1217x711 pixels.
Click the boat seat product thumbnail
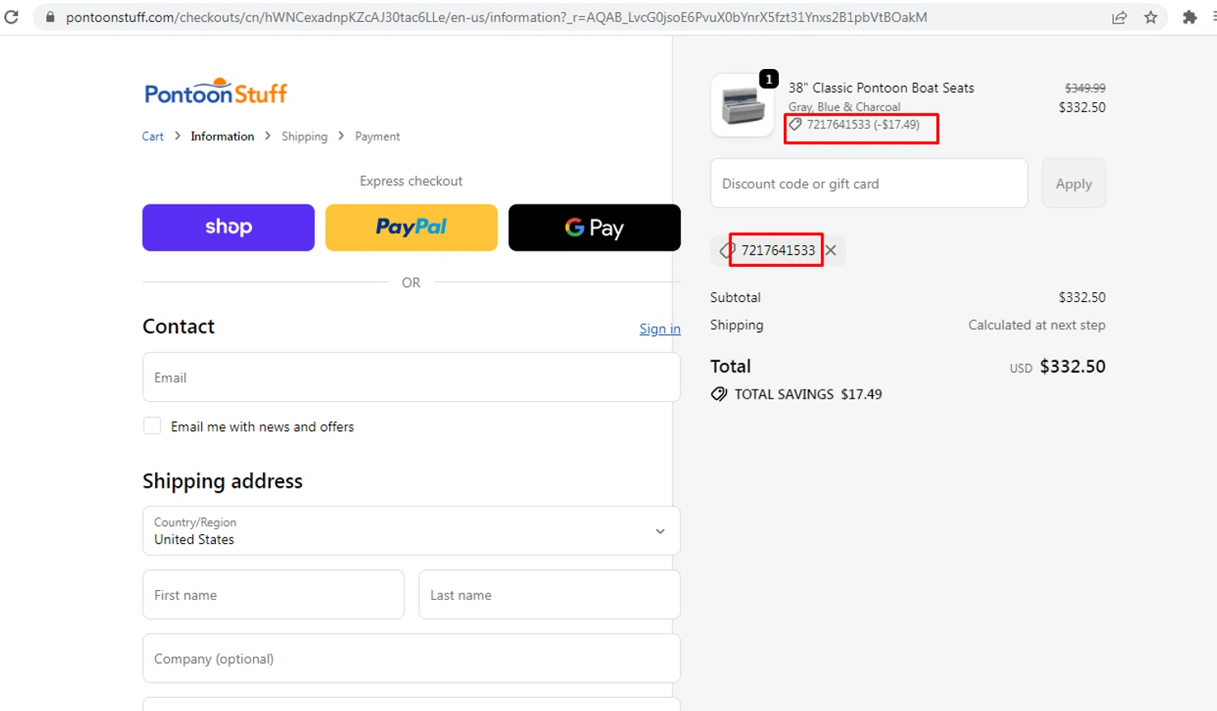tap(742, 106)
